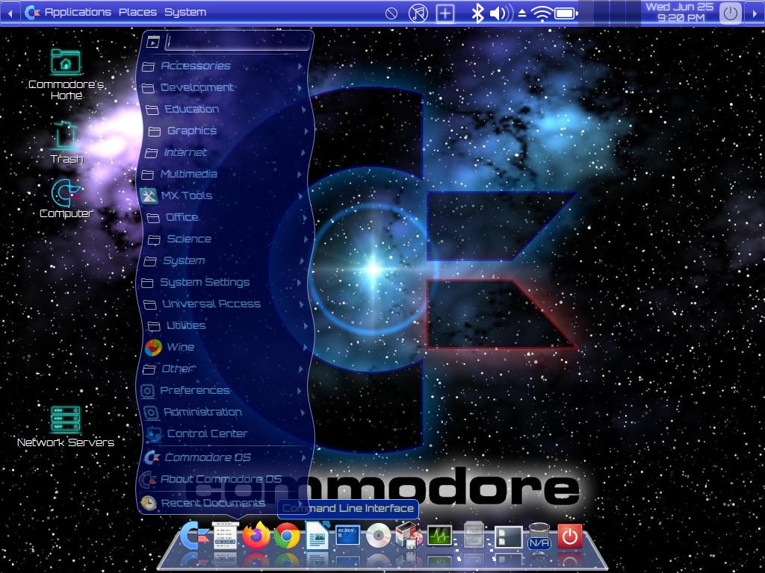The height and width of the screenshot is (573, 765).
Task: Click the top panel power button
Action: click(731, 13)
